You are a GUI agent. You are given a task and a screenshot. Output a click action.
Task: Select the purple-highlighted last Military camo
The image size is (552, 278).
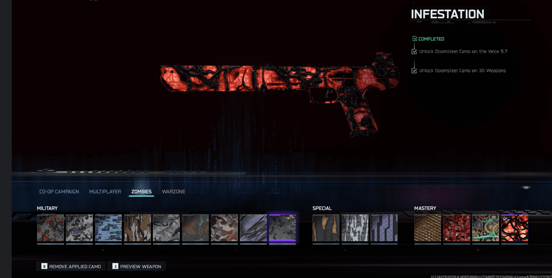(282, 228)
